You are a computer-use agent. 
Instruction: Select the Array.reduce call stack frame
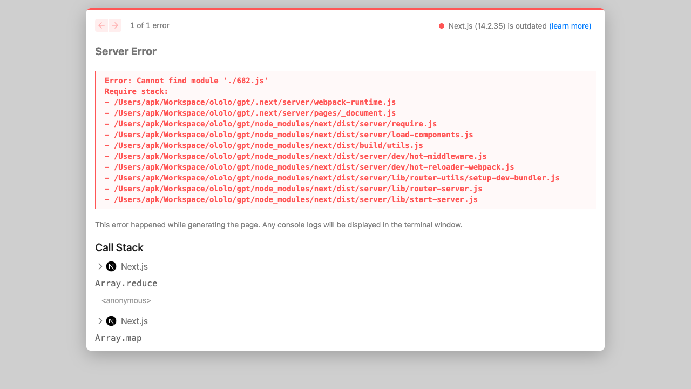point(126,283)
